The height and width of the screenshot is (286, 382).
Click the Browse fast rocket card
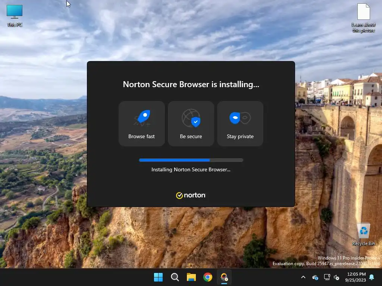[x=141, y=124]
